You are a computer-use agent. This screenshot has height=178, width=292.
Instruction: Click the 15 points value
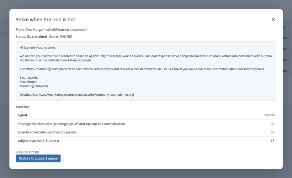click(x=272, y=141)
